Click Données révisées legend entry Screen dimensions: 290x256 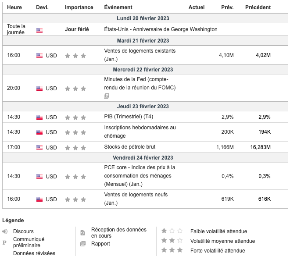click(34, 253)
